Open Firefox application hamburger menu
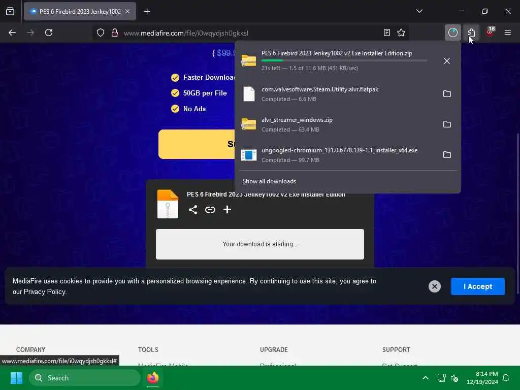 coord(508,32)
